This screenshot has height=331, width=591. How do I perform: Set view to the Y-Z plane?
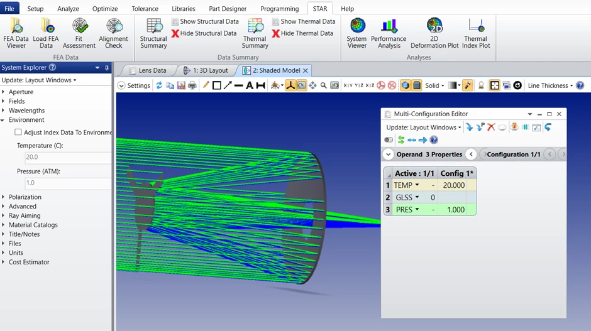[359, 85]
